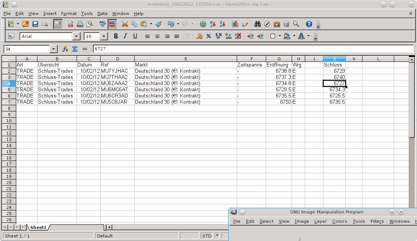Insert Sum function

coord(75,49)
